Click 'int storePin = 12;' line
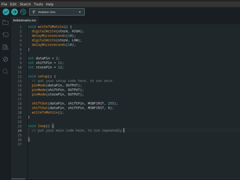 [46, 67]
